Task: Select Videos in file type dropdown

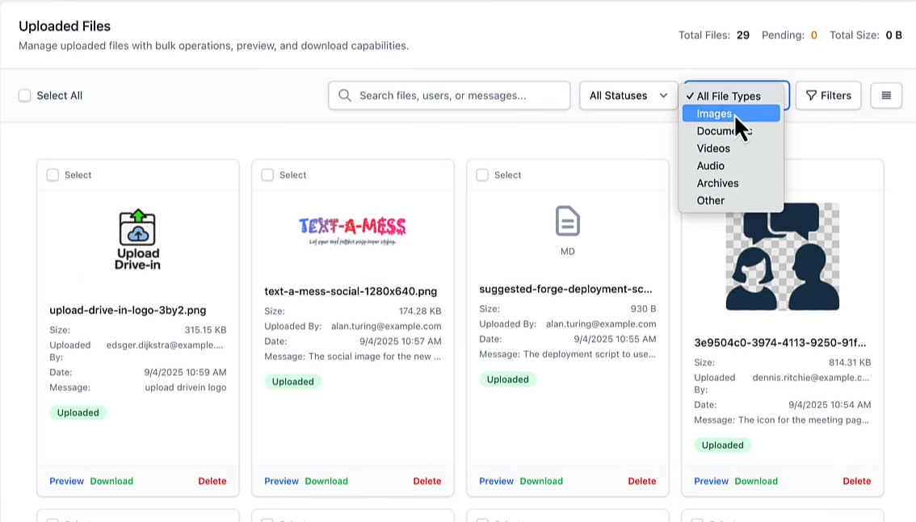Action: pyautogui.click(x=713, y=148)
